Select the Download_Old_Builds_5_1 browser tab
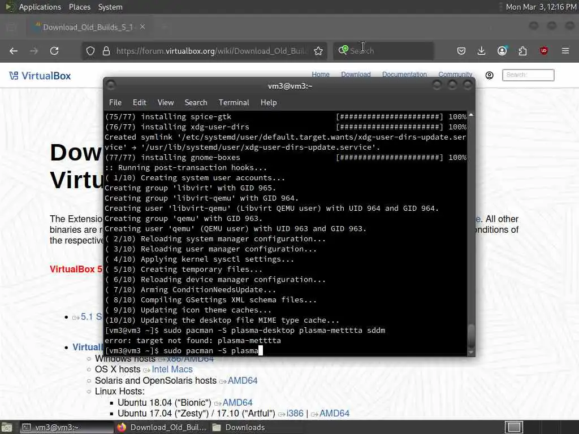The height and width of the screenshot is (434, 579). click(x=88, y=27)
